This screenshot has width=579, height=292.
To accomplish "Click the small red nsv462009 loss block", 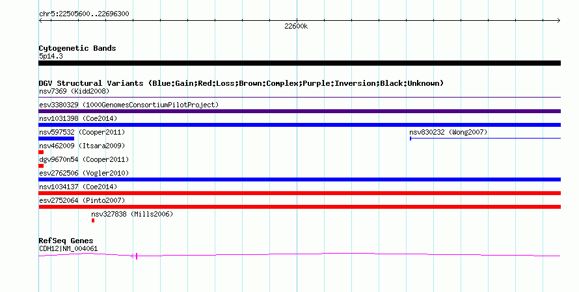I will point(41,152).
